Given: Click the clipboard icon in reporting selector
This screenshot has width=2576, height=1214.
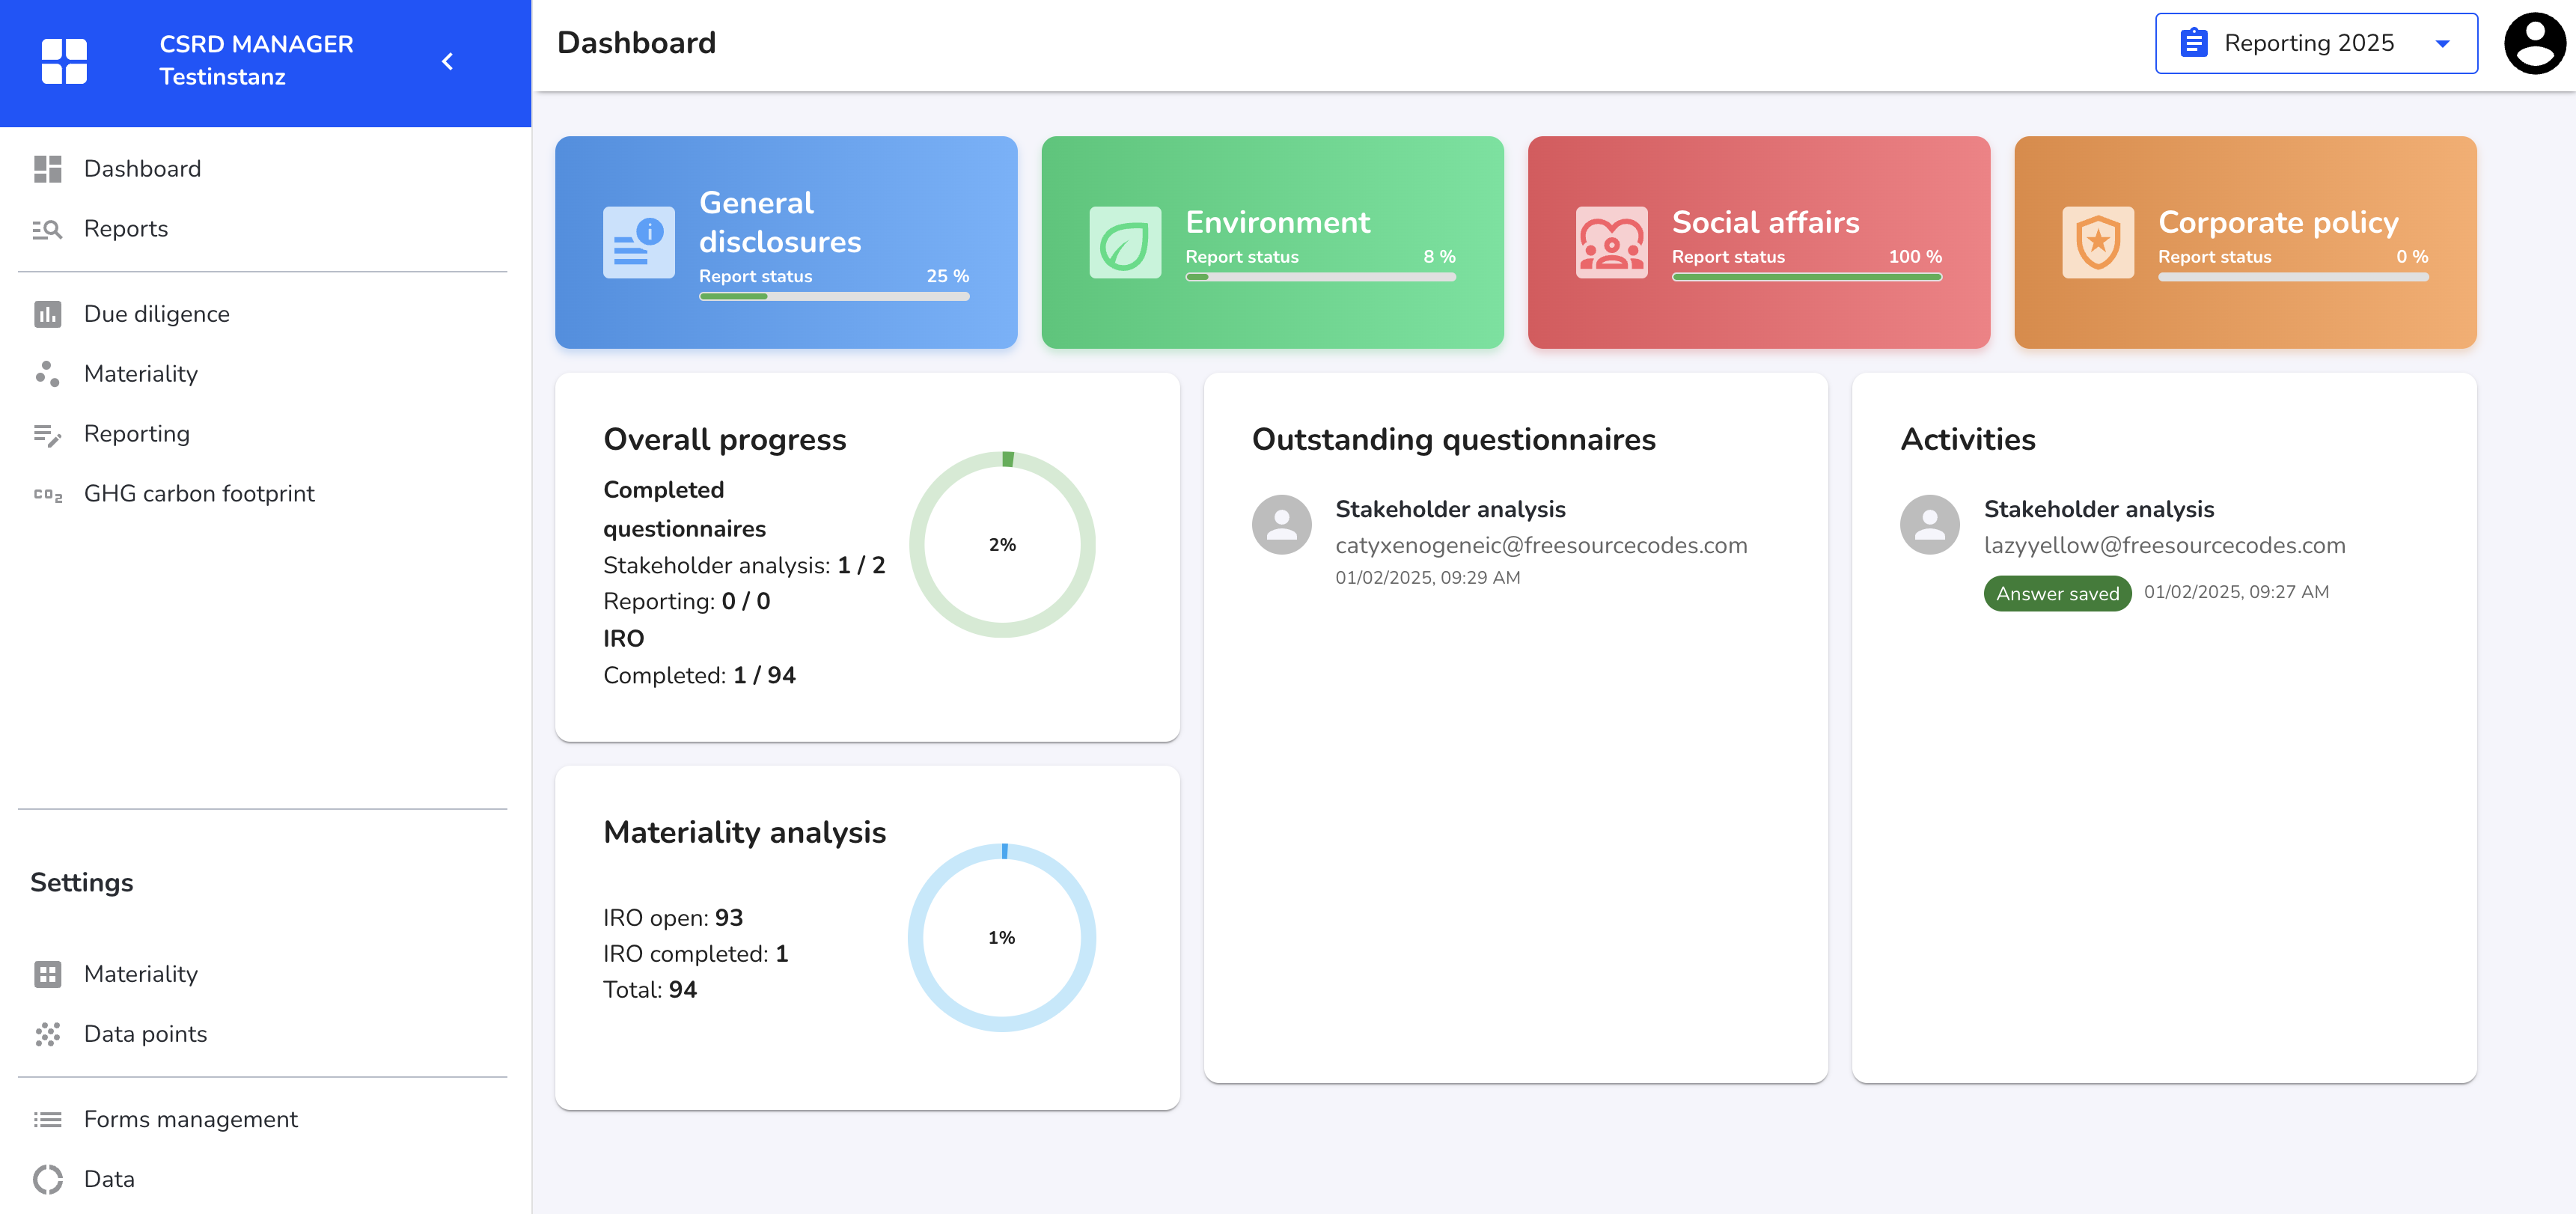Looking at the screenshot, I should click(x=2193, y=43).
